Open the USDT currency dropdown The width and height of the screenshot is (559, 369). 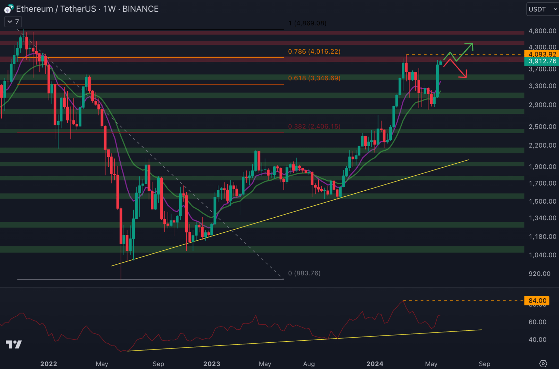[543, 9]
